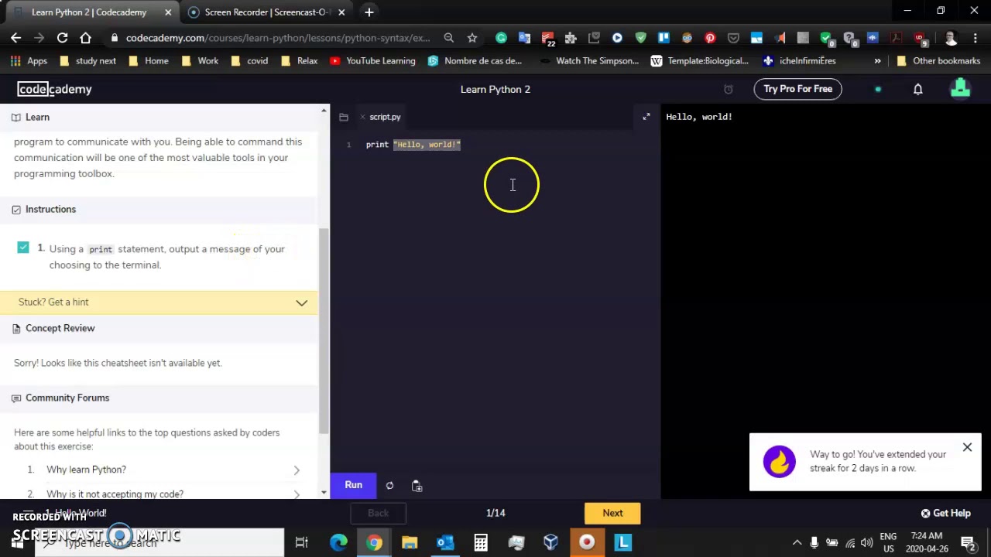Reload the page in Chrome

click(62, 37)
